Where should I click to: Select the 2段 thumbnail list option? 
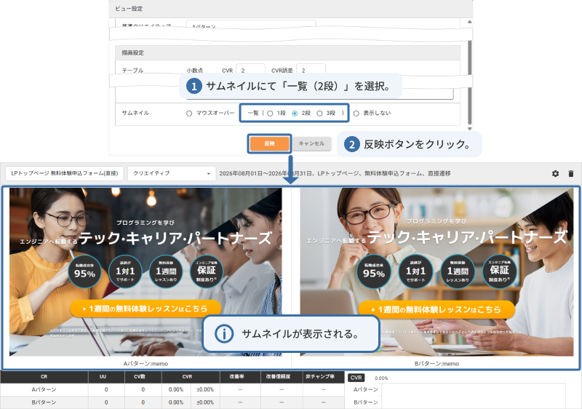pyautogui.click(x=295, y=114)
